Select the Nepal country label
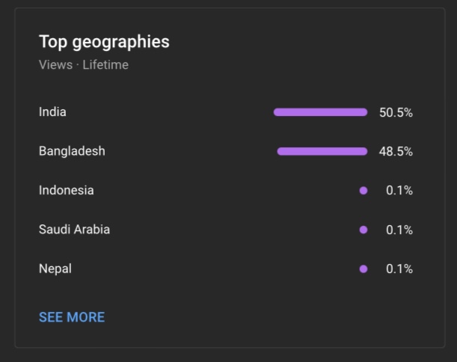Screen dimensions: 457x362 [x=55, y=269]
